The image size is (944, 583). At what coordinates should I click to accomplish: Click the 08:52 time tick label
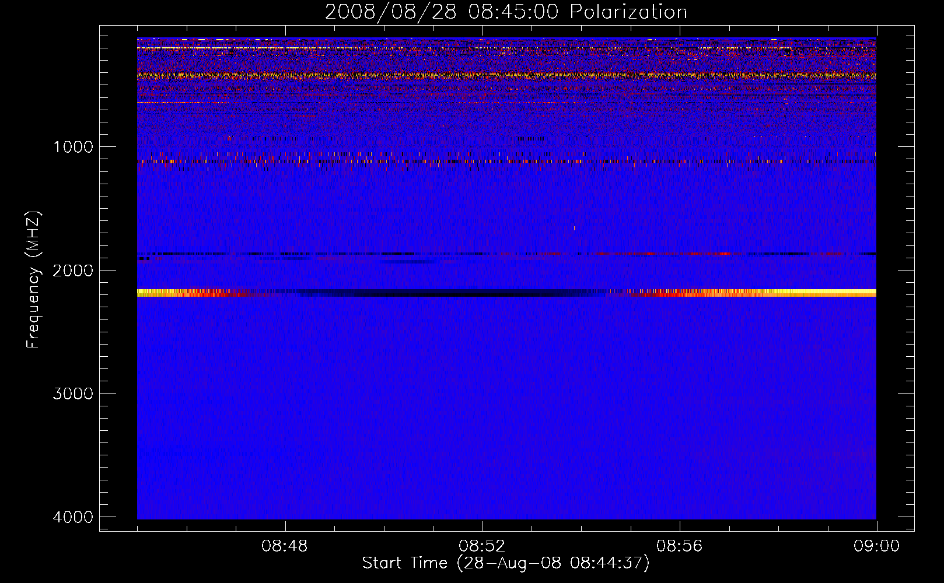482,546
